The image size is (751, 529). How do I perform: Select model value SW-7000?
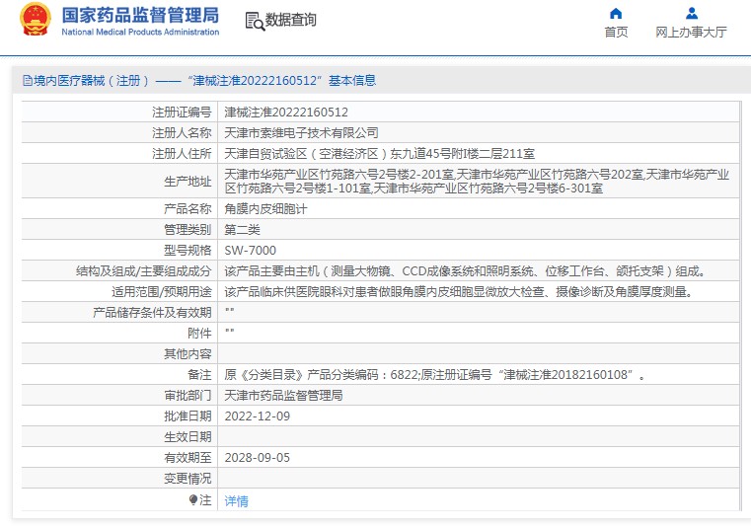tap(250, 250)
